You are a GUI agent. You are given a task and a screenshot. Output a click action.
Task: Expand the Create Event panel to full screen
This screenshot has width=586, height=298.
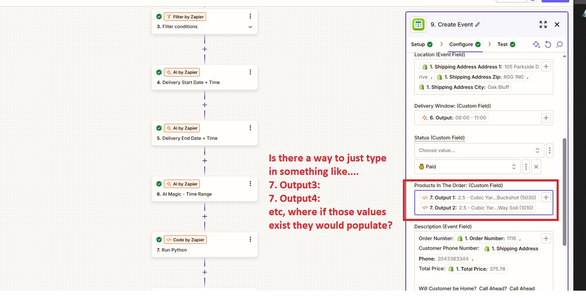point(543,24)
